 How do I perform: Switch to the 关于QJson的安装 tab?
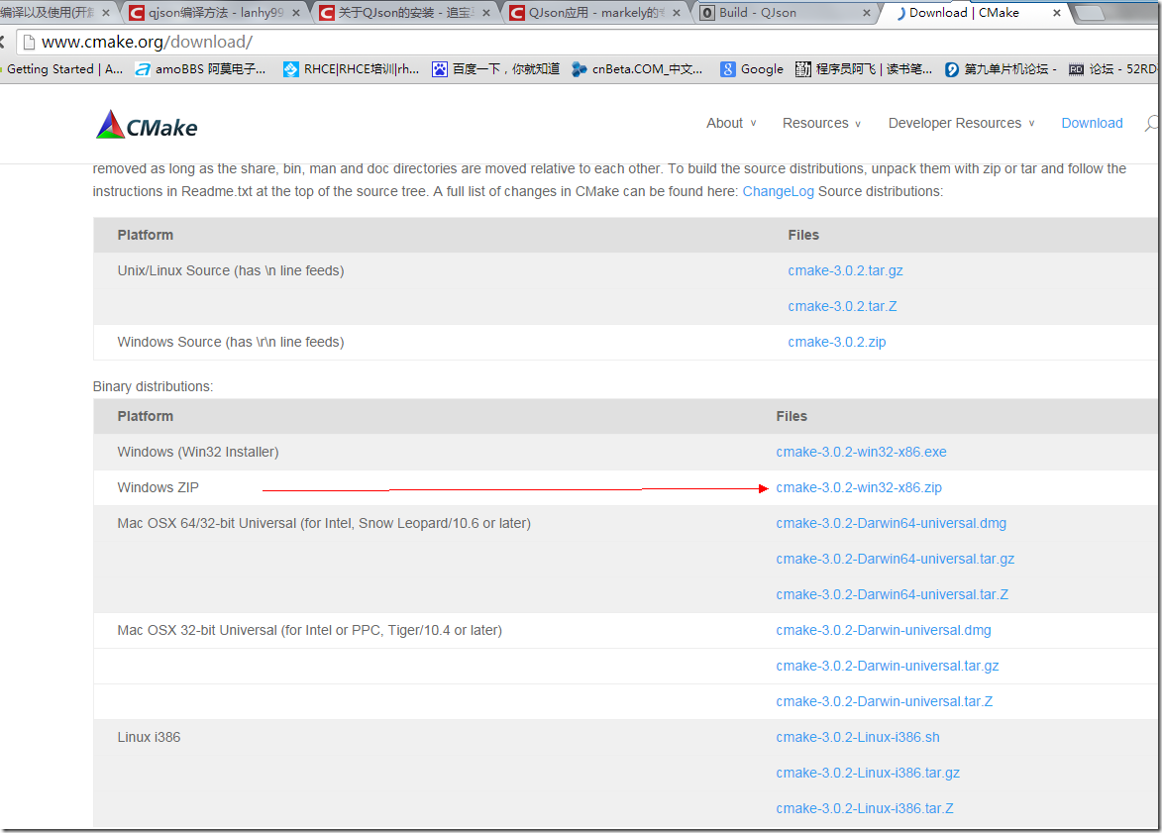(x=406, y=13)
